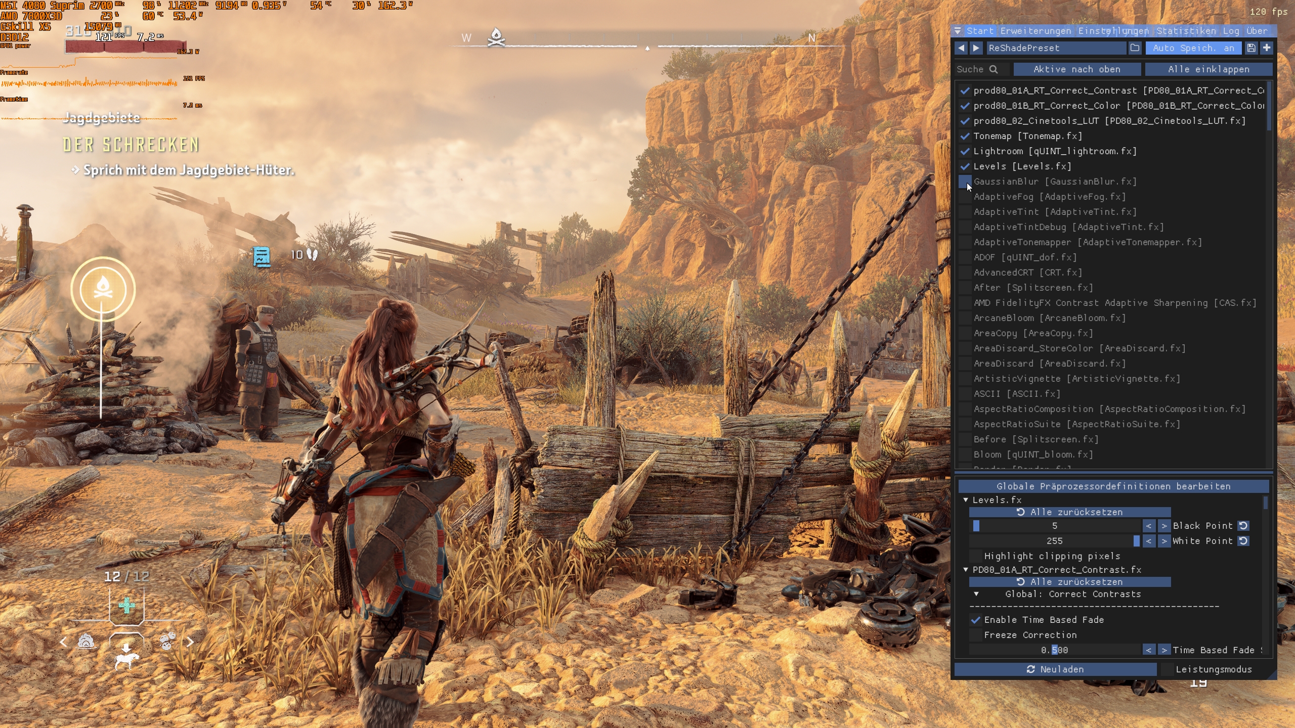Click the previous preset arrow

961,48
